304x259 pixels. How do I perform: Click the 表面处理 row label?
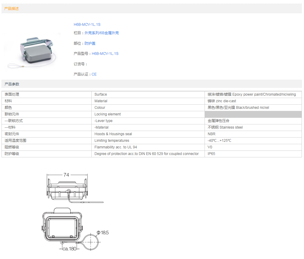click(x=12, y=94)
